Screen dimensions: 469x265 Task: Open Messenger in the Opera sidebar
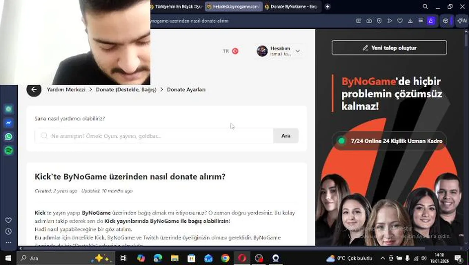8,123
